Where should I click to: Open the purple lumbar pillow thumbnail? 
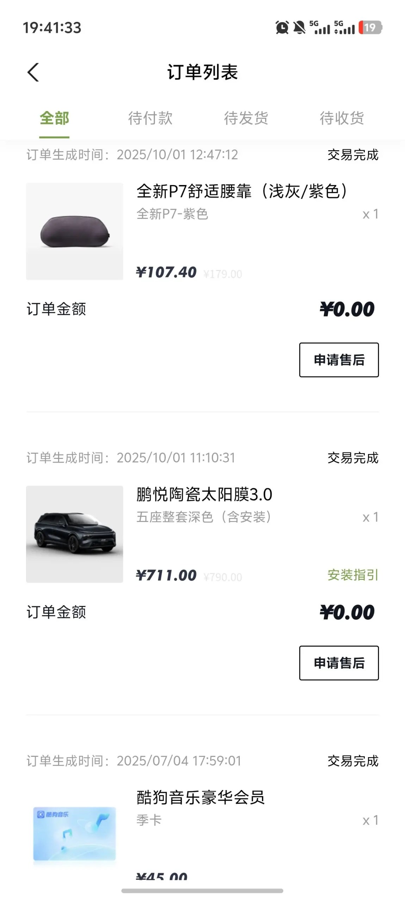(x=75, y=231)
